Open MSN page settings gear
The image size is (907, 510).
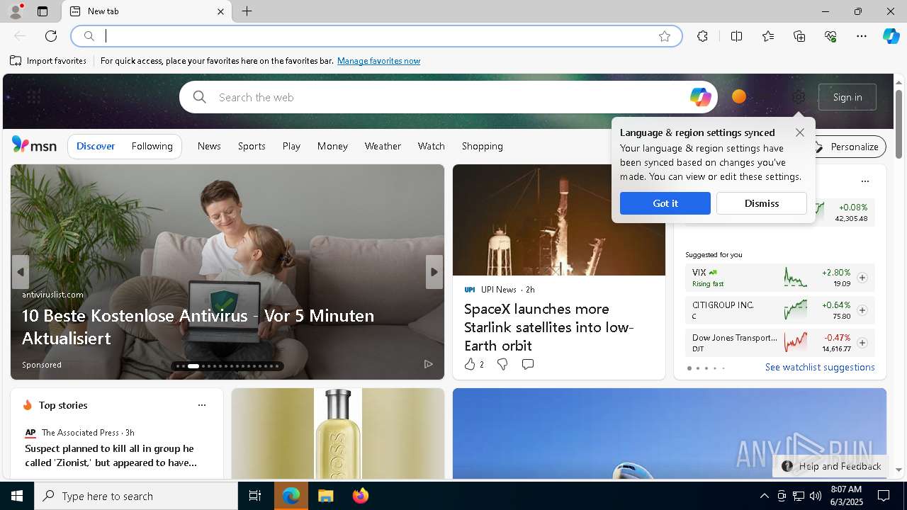tap(799, 97)
